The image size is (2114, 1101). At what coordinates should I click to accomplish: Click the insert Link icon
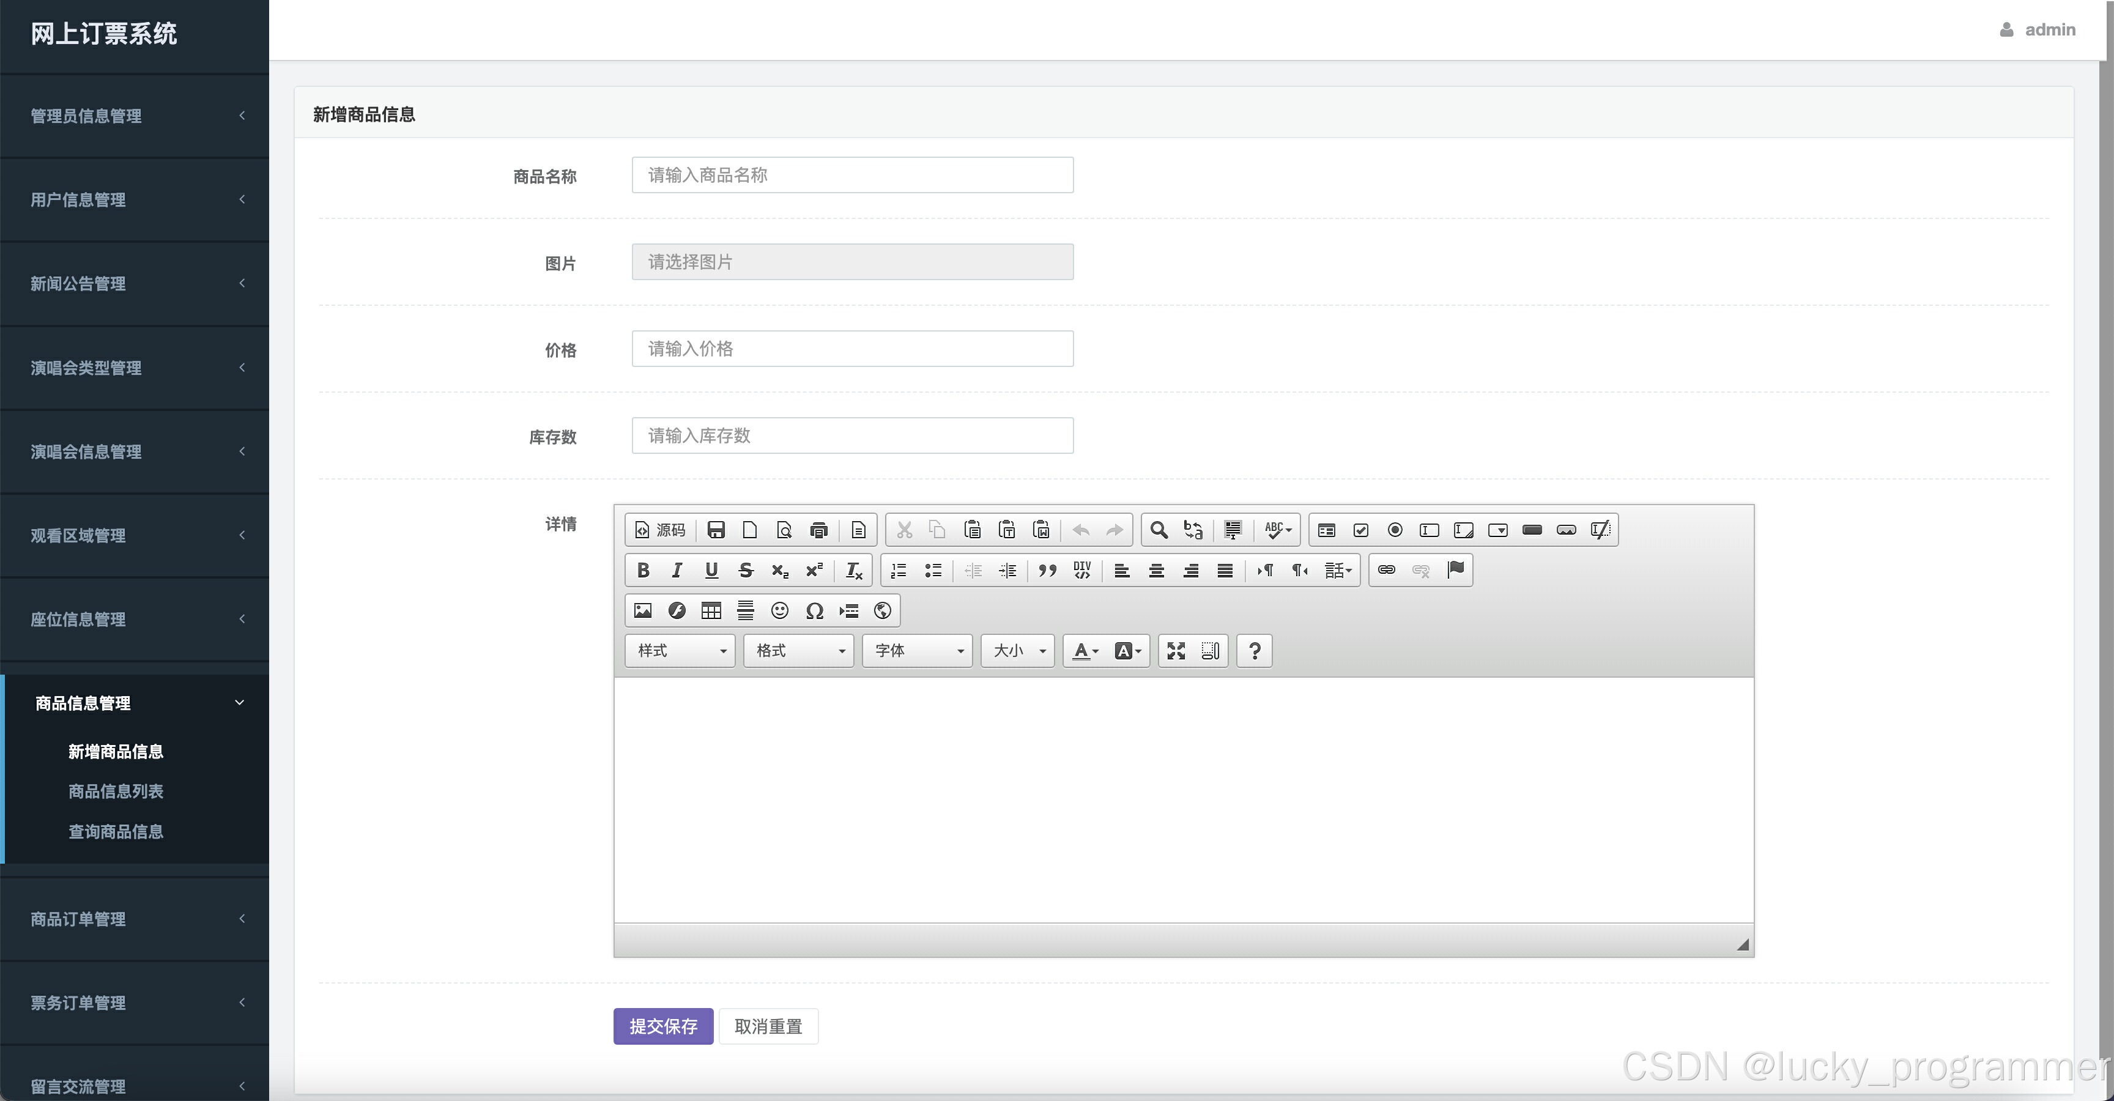(1386, 570)
